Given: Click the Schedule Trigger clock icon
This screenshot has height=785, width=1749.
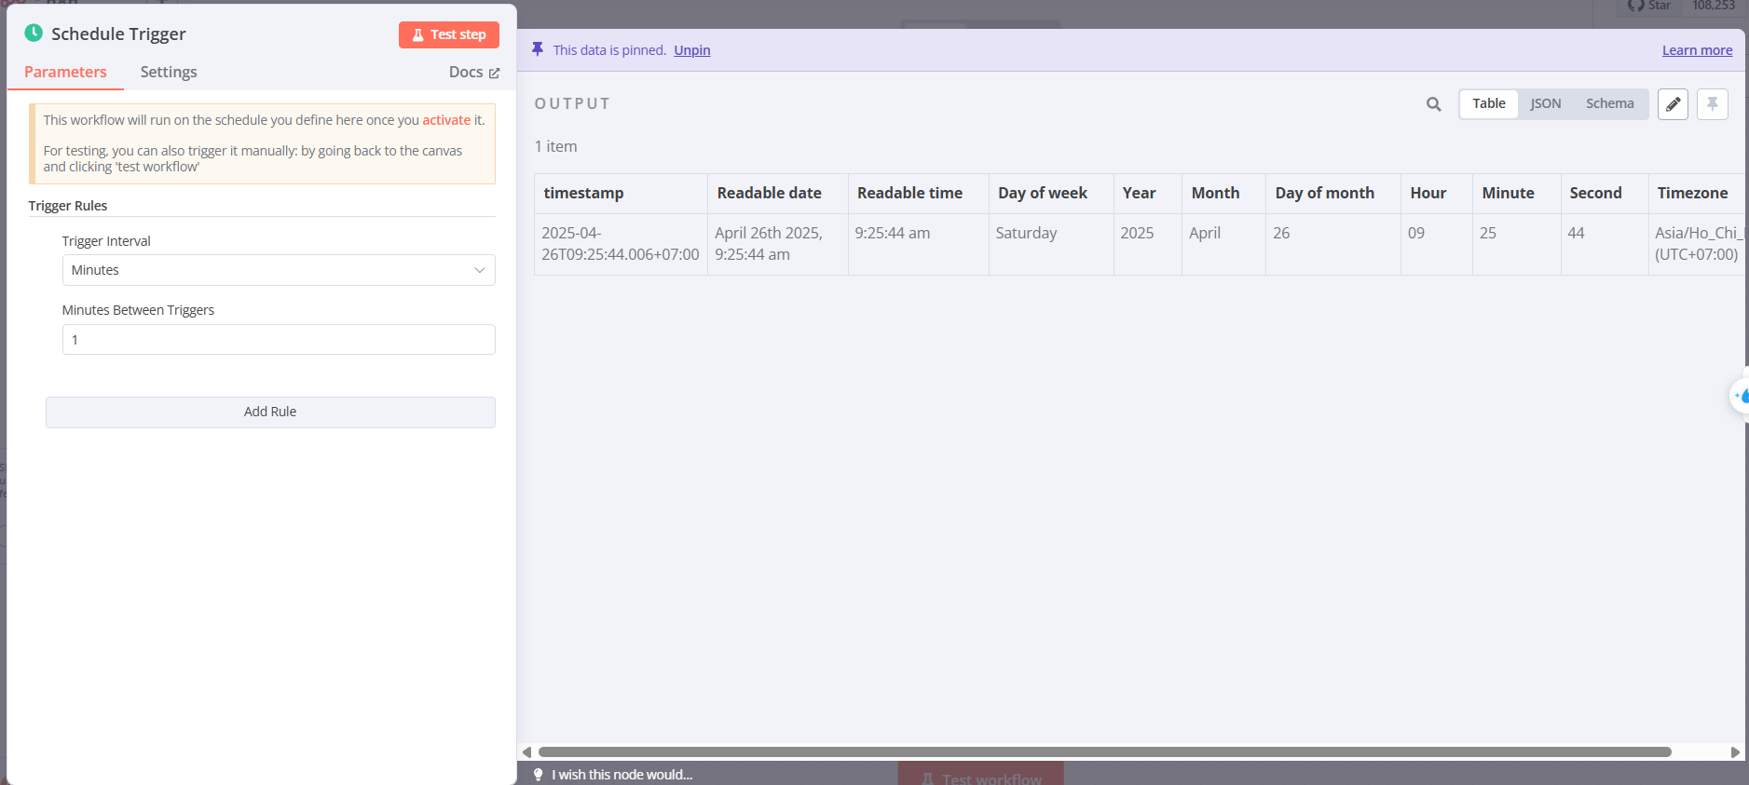Looking at the screenshot, I should tap(34, 34).
